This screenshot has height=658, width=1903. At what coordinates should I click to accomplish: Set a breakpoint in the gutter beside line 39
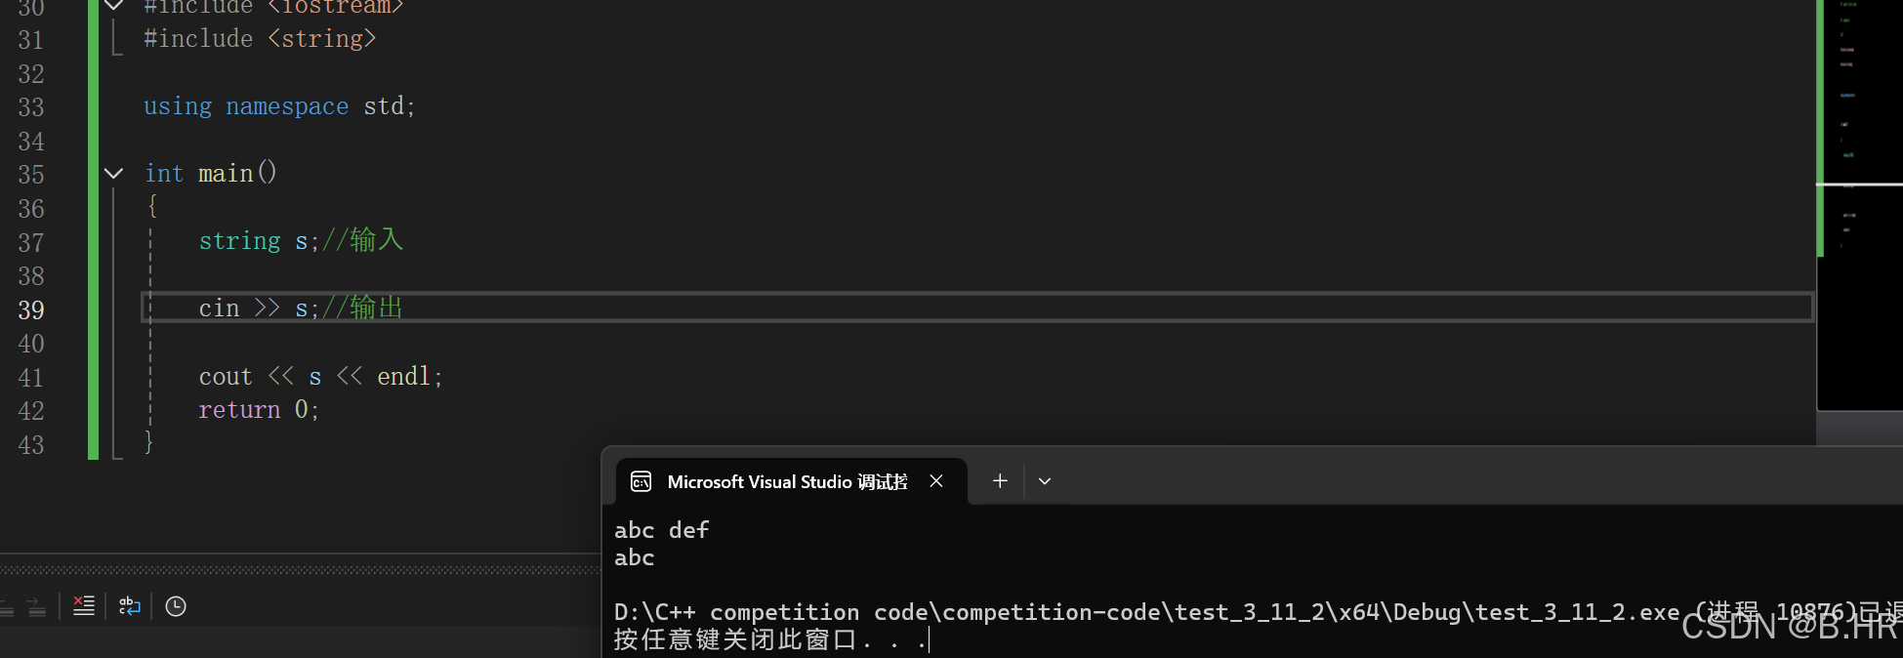(68, 309)
